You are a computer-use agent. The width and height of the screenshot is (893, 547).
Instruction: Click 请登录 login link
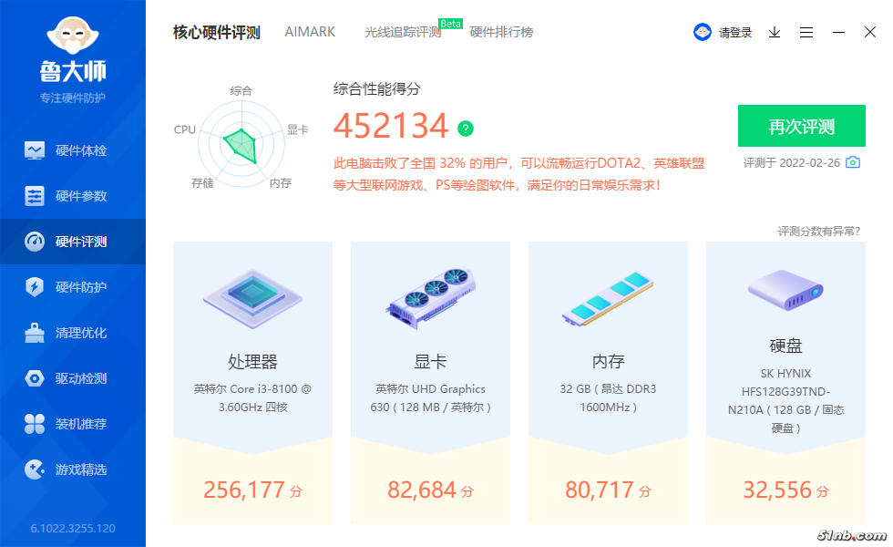[x=734, y=33]
